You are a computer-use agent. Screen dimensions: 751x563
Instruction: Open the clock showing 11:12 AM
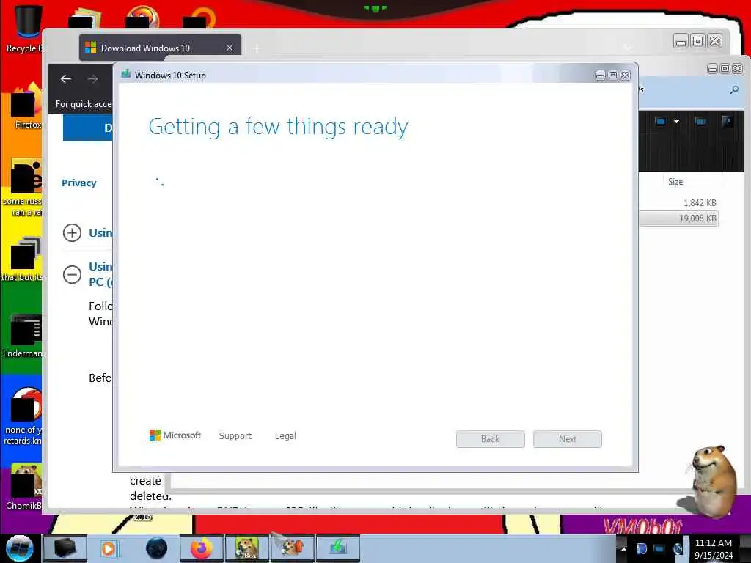[x=713, y=548]
